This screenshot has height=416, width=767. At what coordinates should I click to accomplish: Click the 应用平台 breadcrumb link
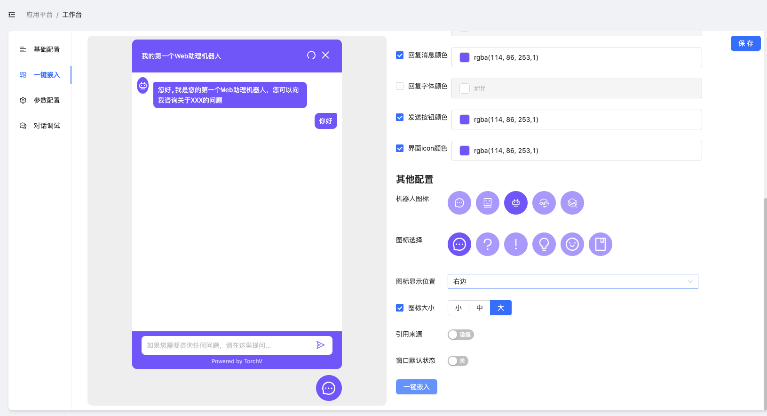click(40, 15)
